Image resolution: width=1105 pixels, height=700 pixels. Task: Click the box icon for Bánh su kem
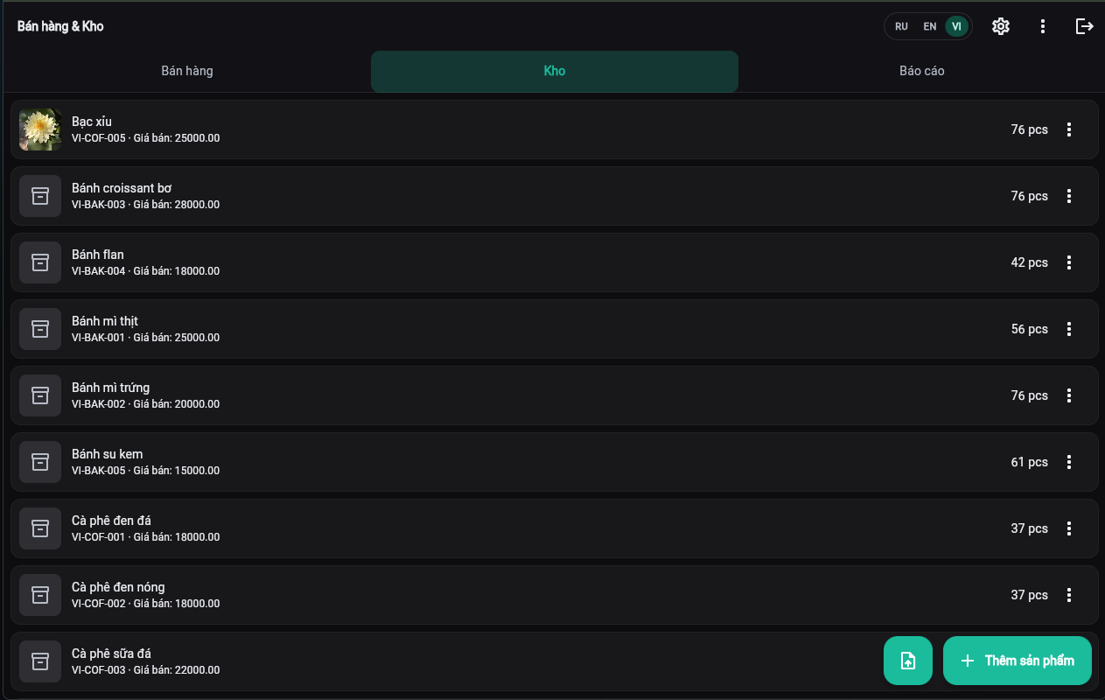coord(40,462)
